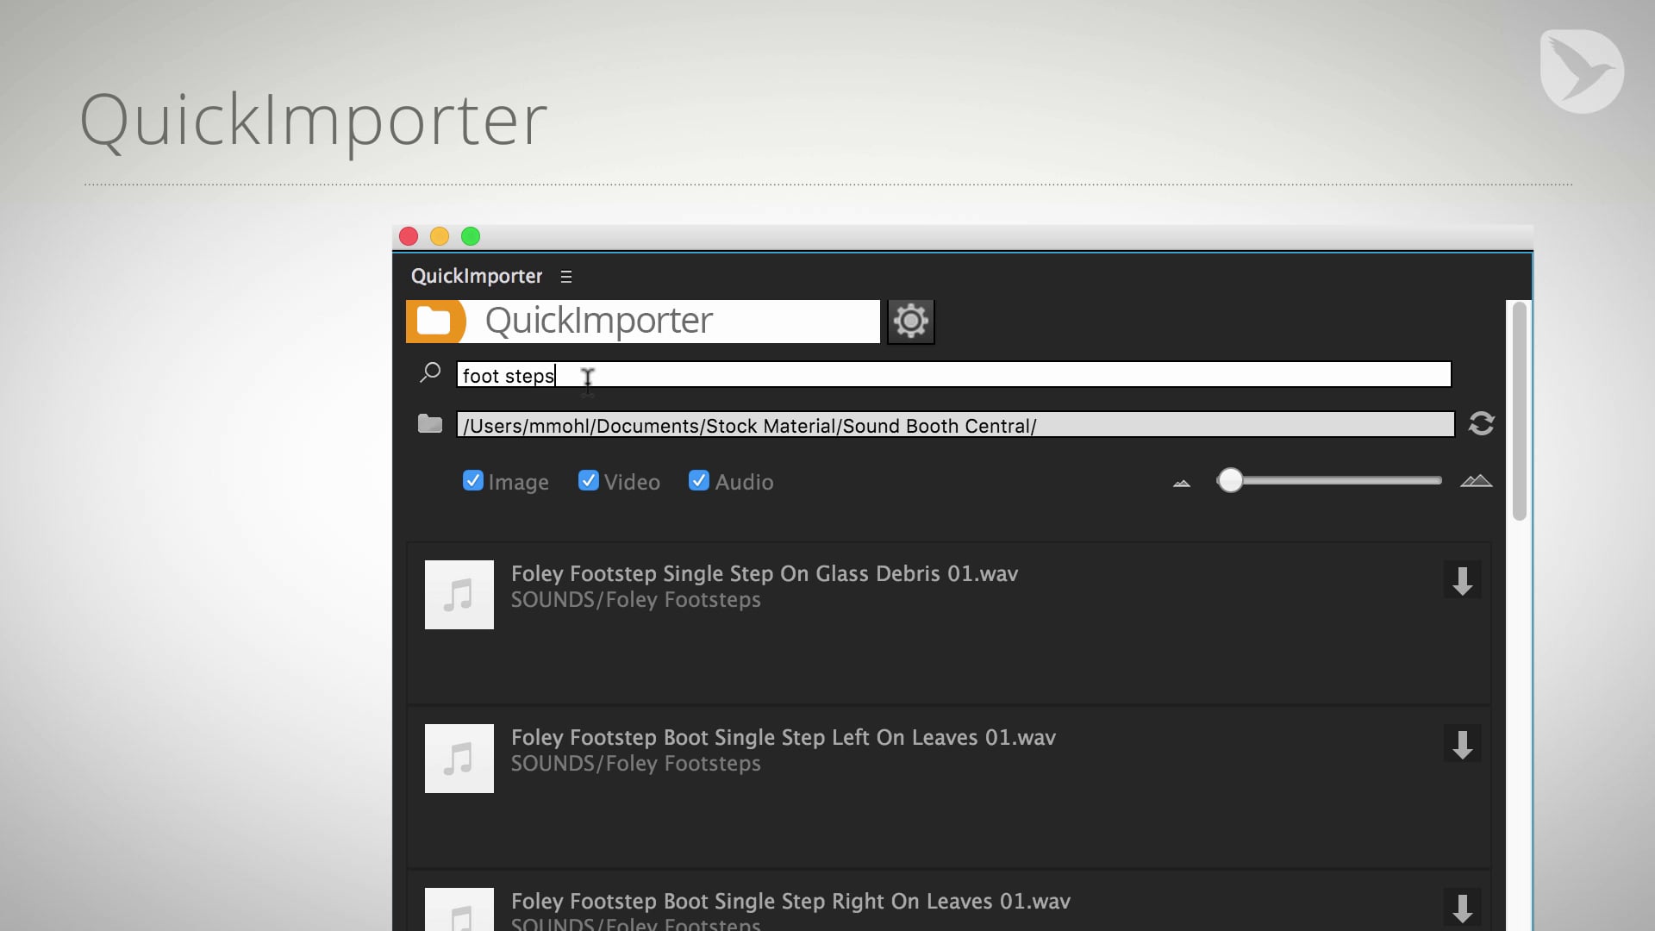
Task: Open the QuickImporter panel hamburger menu
Action: coord(566,276)
